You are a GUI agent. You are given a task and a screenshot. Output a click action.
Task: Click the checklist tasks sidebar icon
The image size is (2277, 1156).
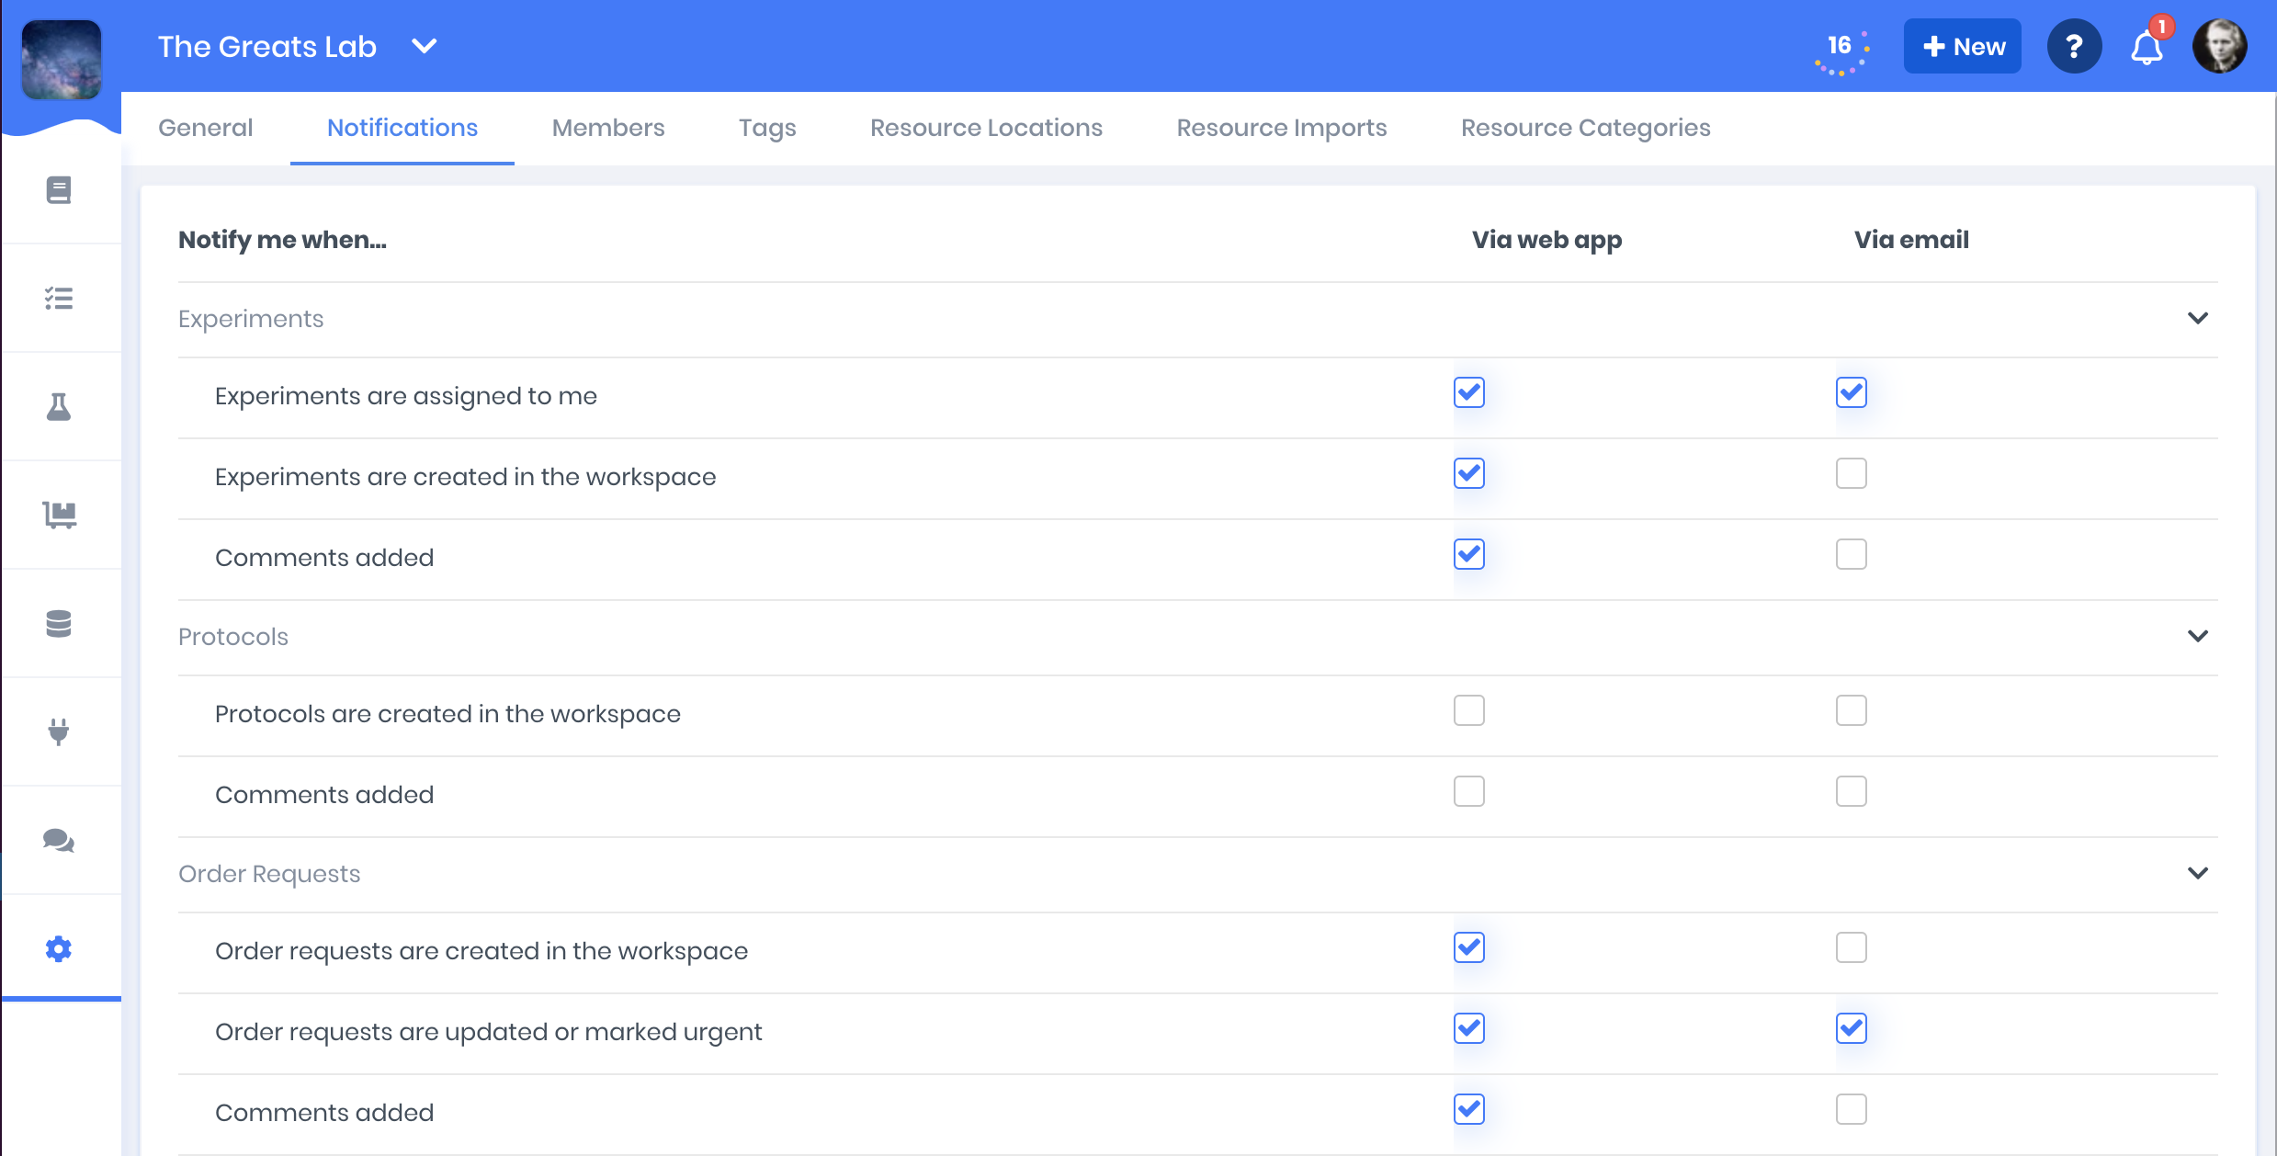[59, 298]
